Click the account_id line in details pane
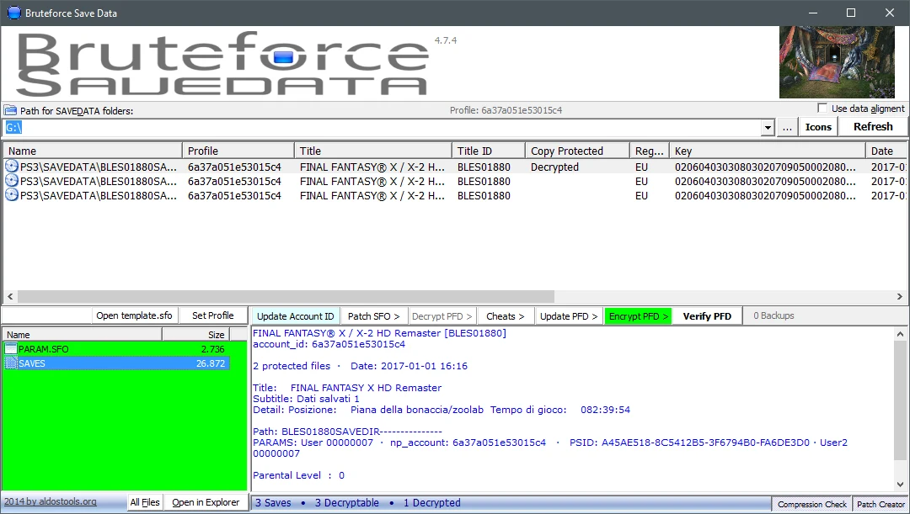 click(329, 344)
